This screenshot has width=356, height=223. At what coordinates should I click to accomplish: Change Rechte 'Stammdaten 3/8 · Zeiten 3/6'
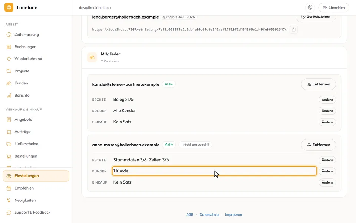[327, 160]
